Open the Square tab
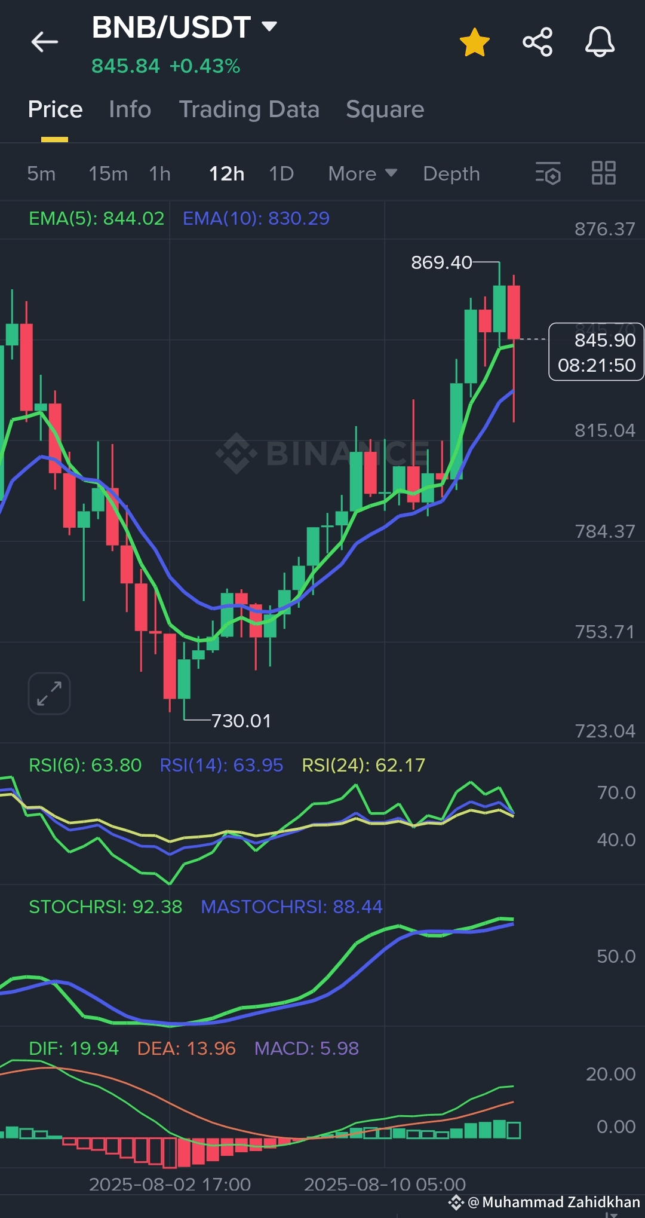Viewport: 645px width, 1218px height. [385, 109]
